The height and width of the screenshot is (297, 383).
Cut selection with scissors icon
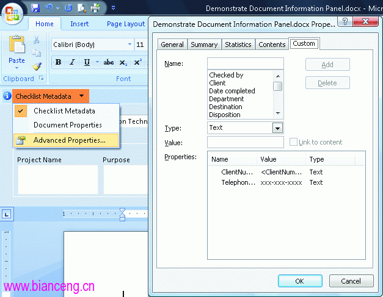tap(37, 40)
